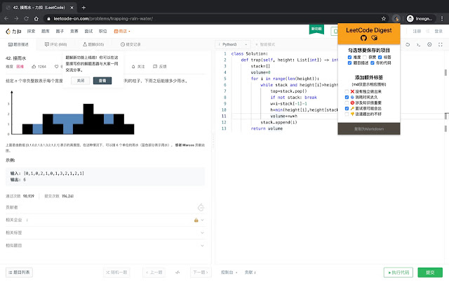Viewport: 449px width, 281px height.
Task: Click the contributor LeetCode icon on 贡献者 row
Action: click(x=201, y=207)
